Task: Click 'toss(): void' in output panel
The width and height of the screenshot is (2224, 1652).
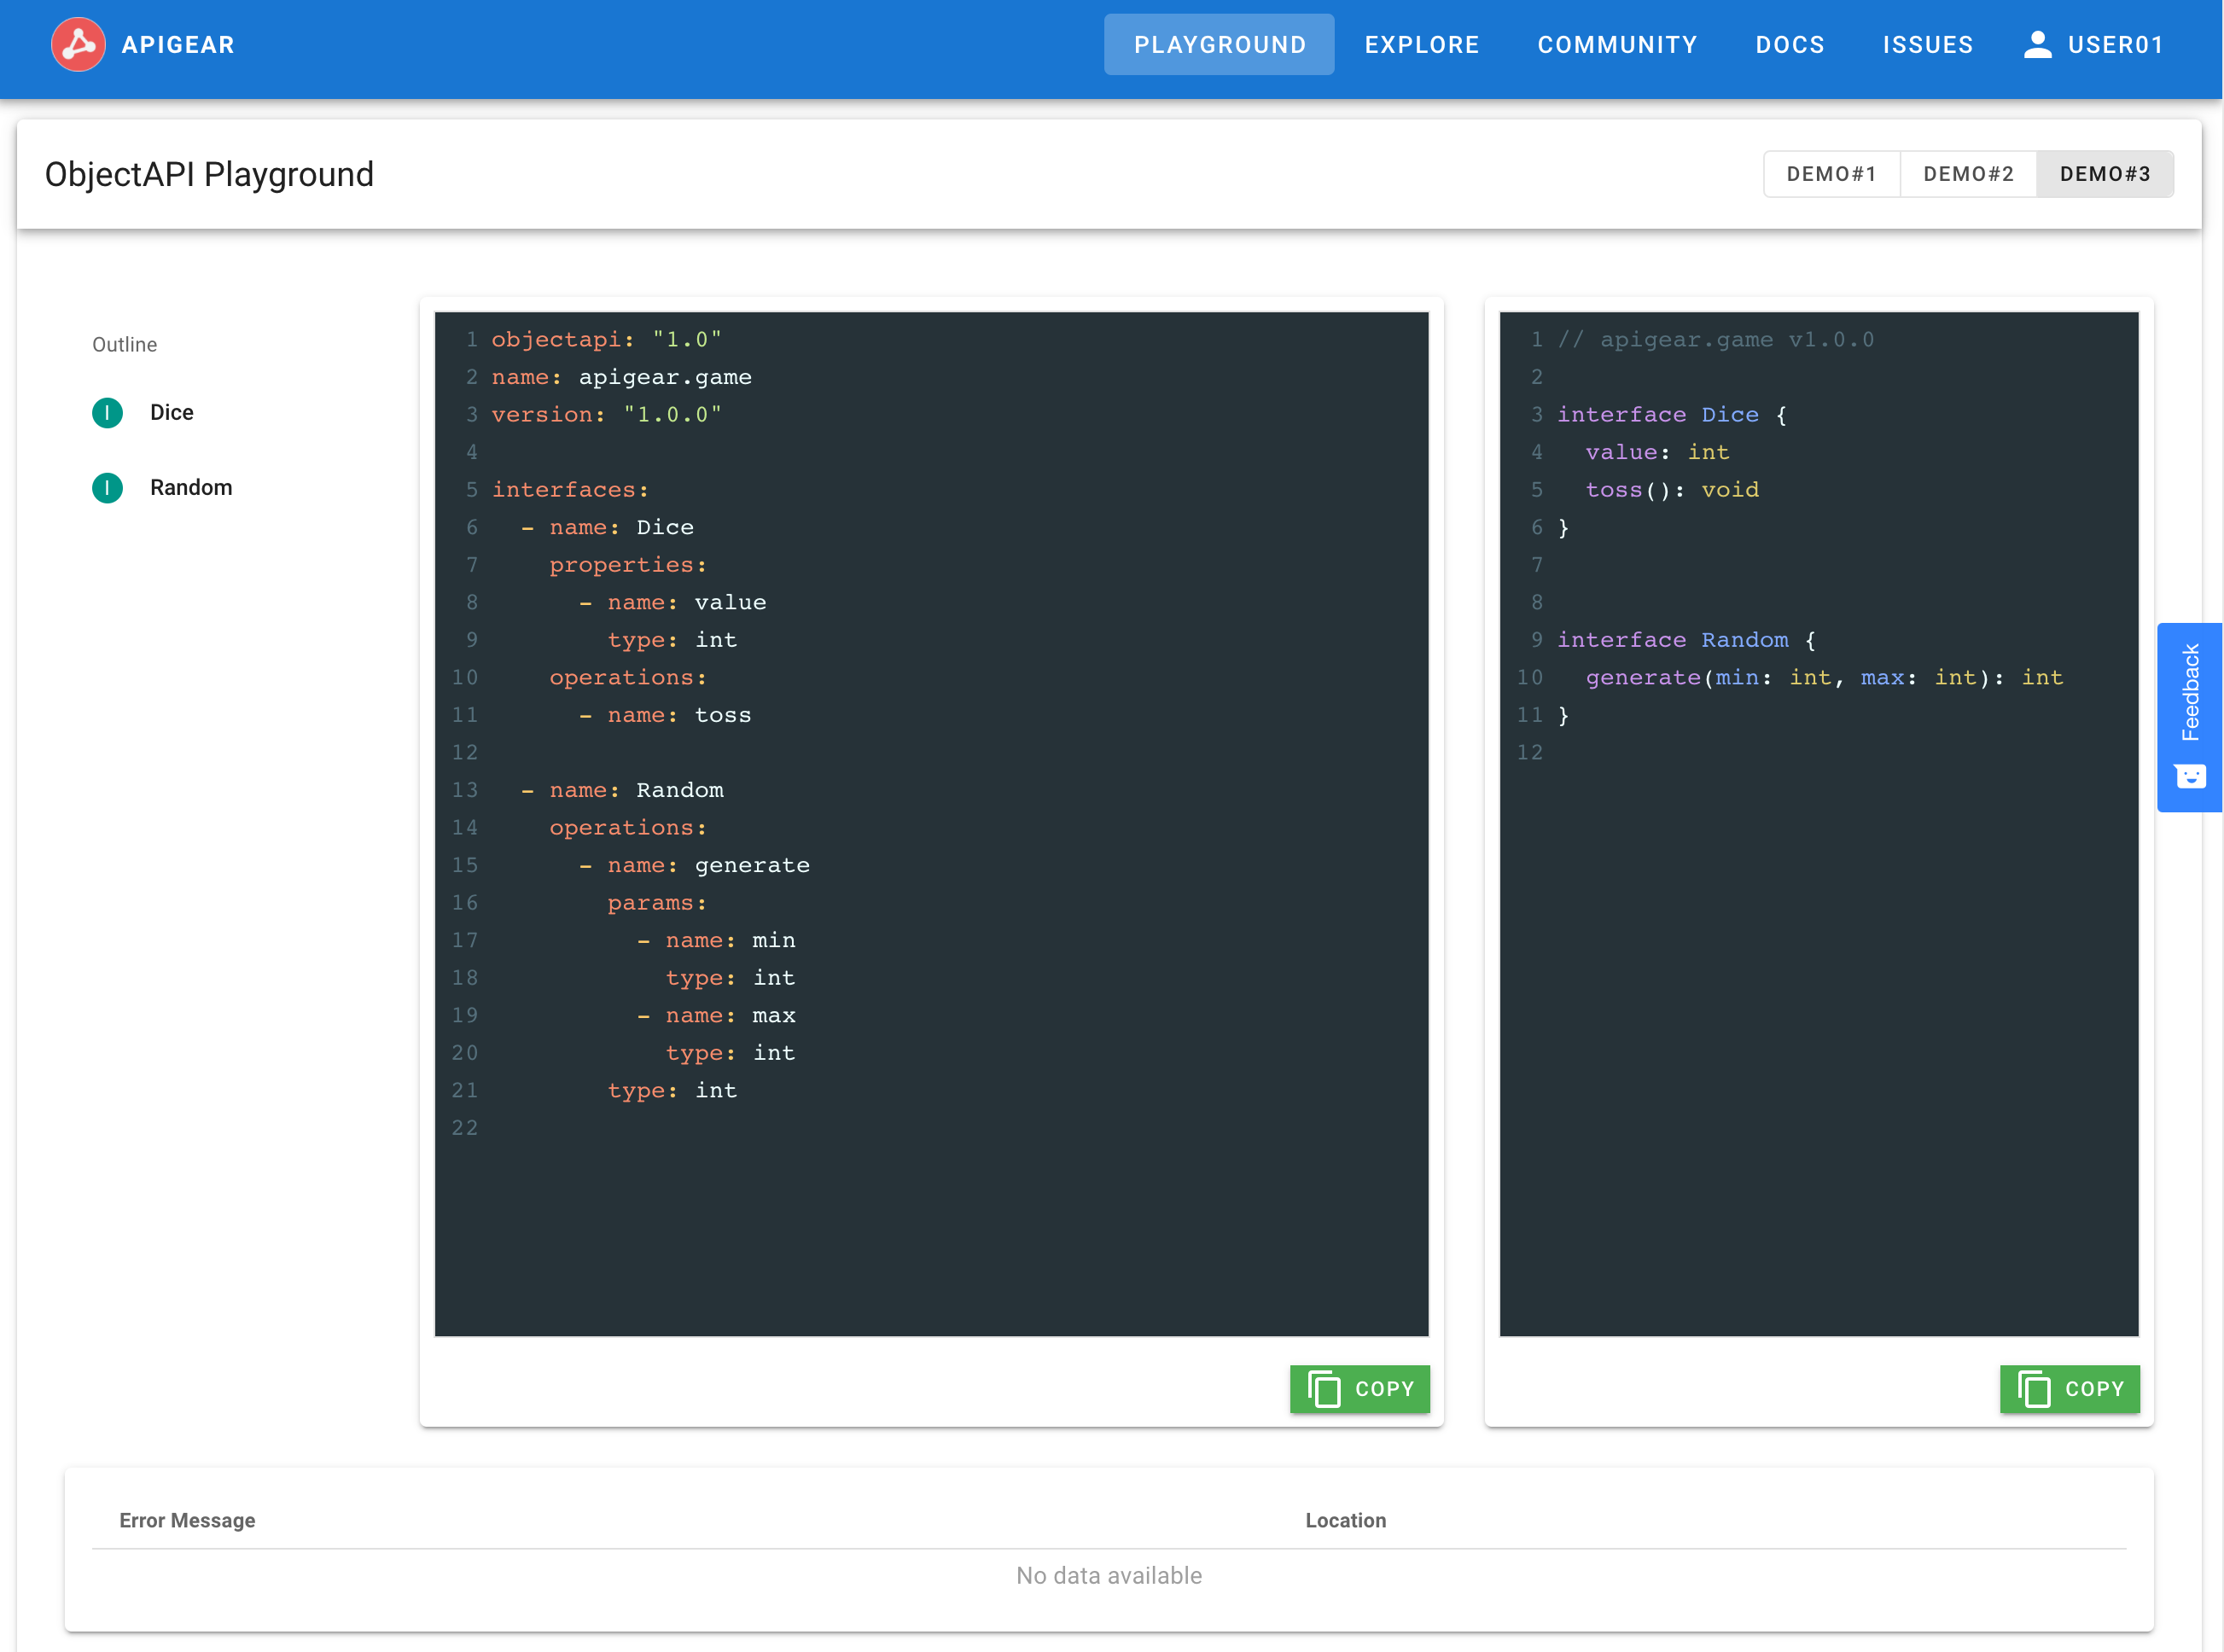Action: point(1672,490)
